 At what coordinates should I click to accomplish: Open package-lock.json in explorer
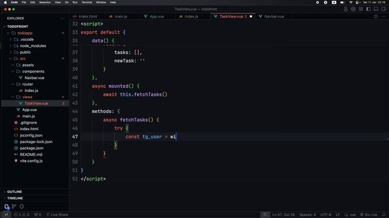pos(36,142)
